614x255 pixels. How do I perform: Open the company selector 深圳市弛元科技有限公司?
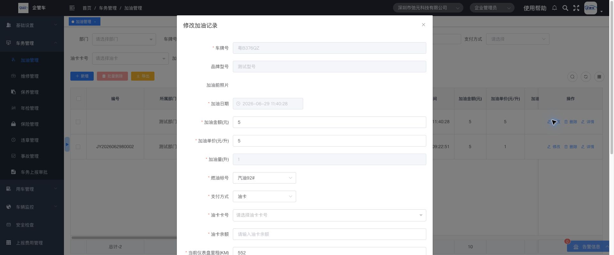click(428, 8)
